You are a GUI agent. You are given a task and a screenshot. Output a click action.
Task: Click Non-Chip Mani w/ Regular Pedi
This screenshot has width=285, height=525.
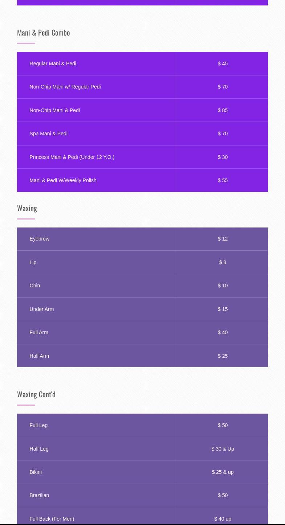65,87
